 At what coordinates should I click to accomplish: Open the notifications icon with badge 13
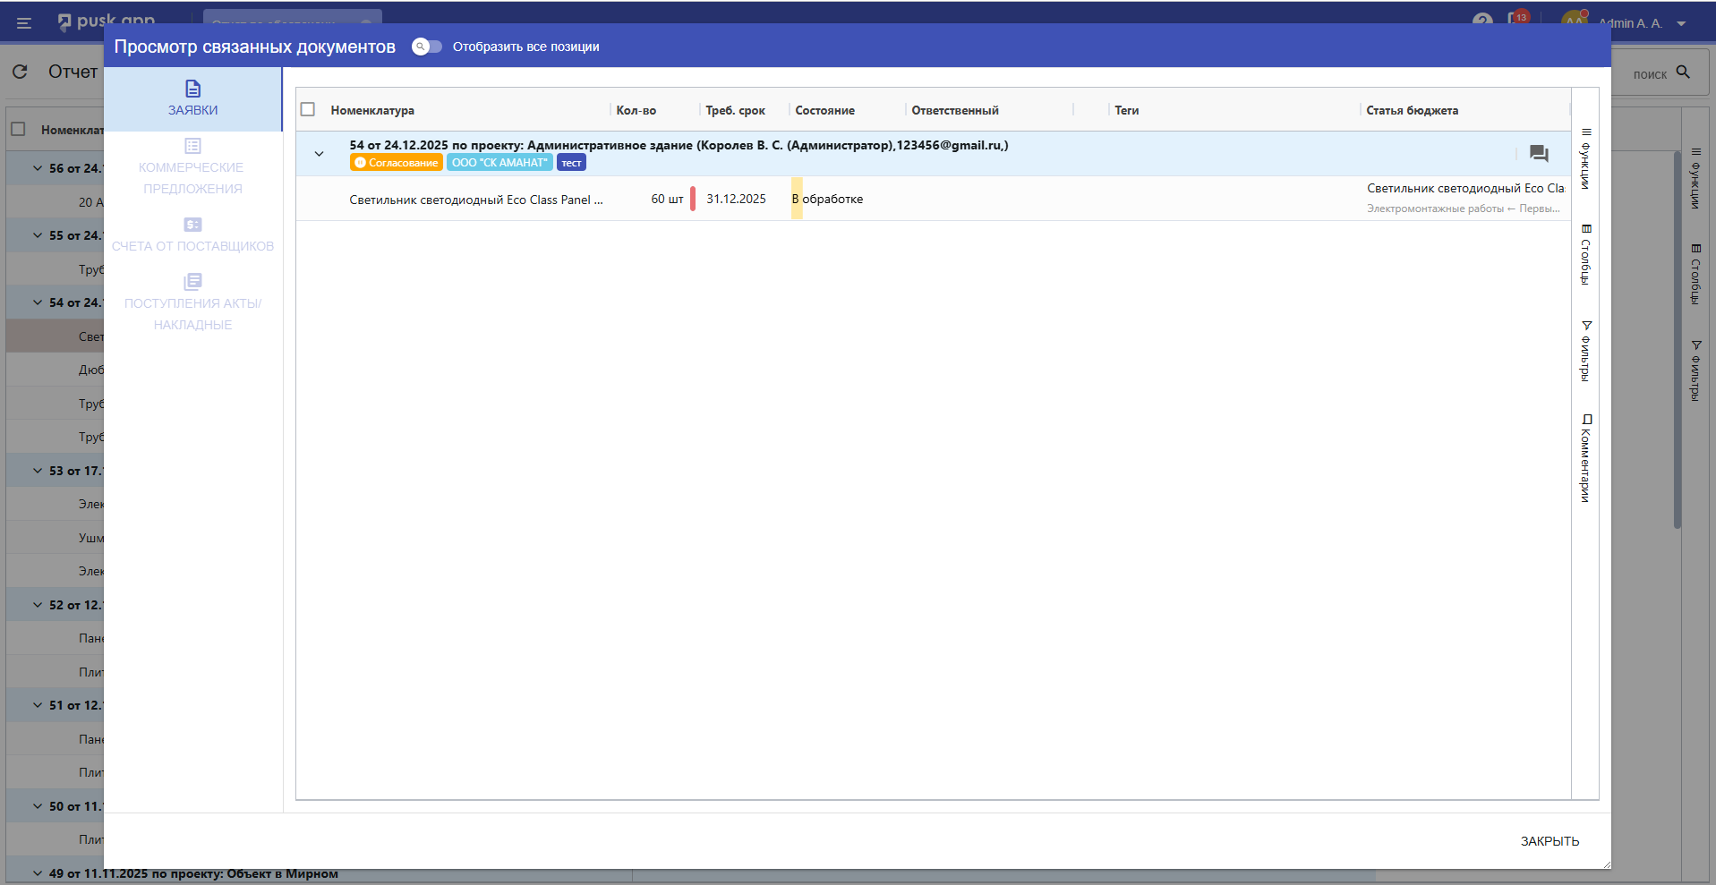point(1517,20)
